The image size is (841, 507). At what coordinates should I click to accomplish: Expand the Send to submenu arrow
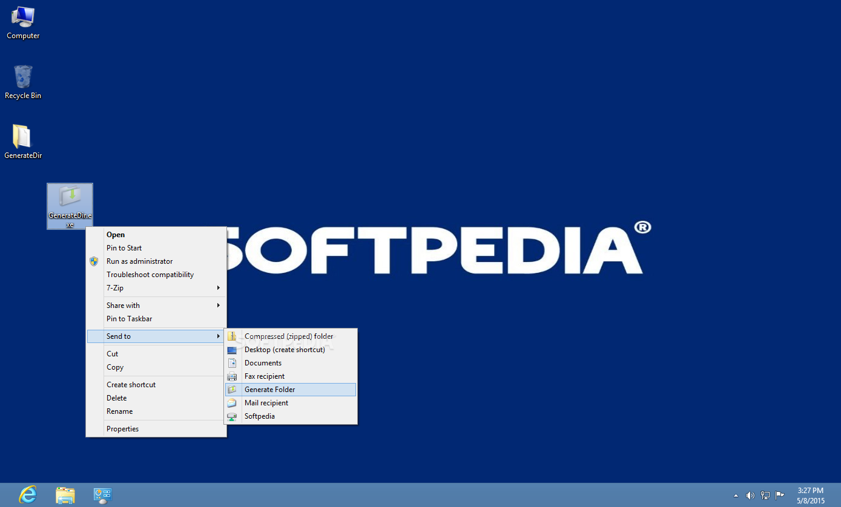point(219,336)
